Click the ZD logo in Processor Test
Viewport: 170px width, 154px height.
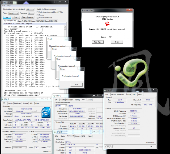click(x=107, y=24)
